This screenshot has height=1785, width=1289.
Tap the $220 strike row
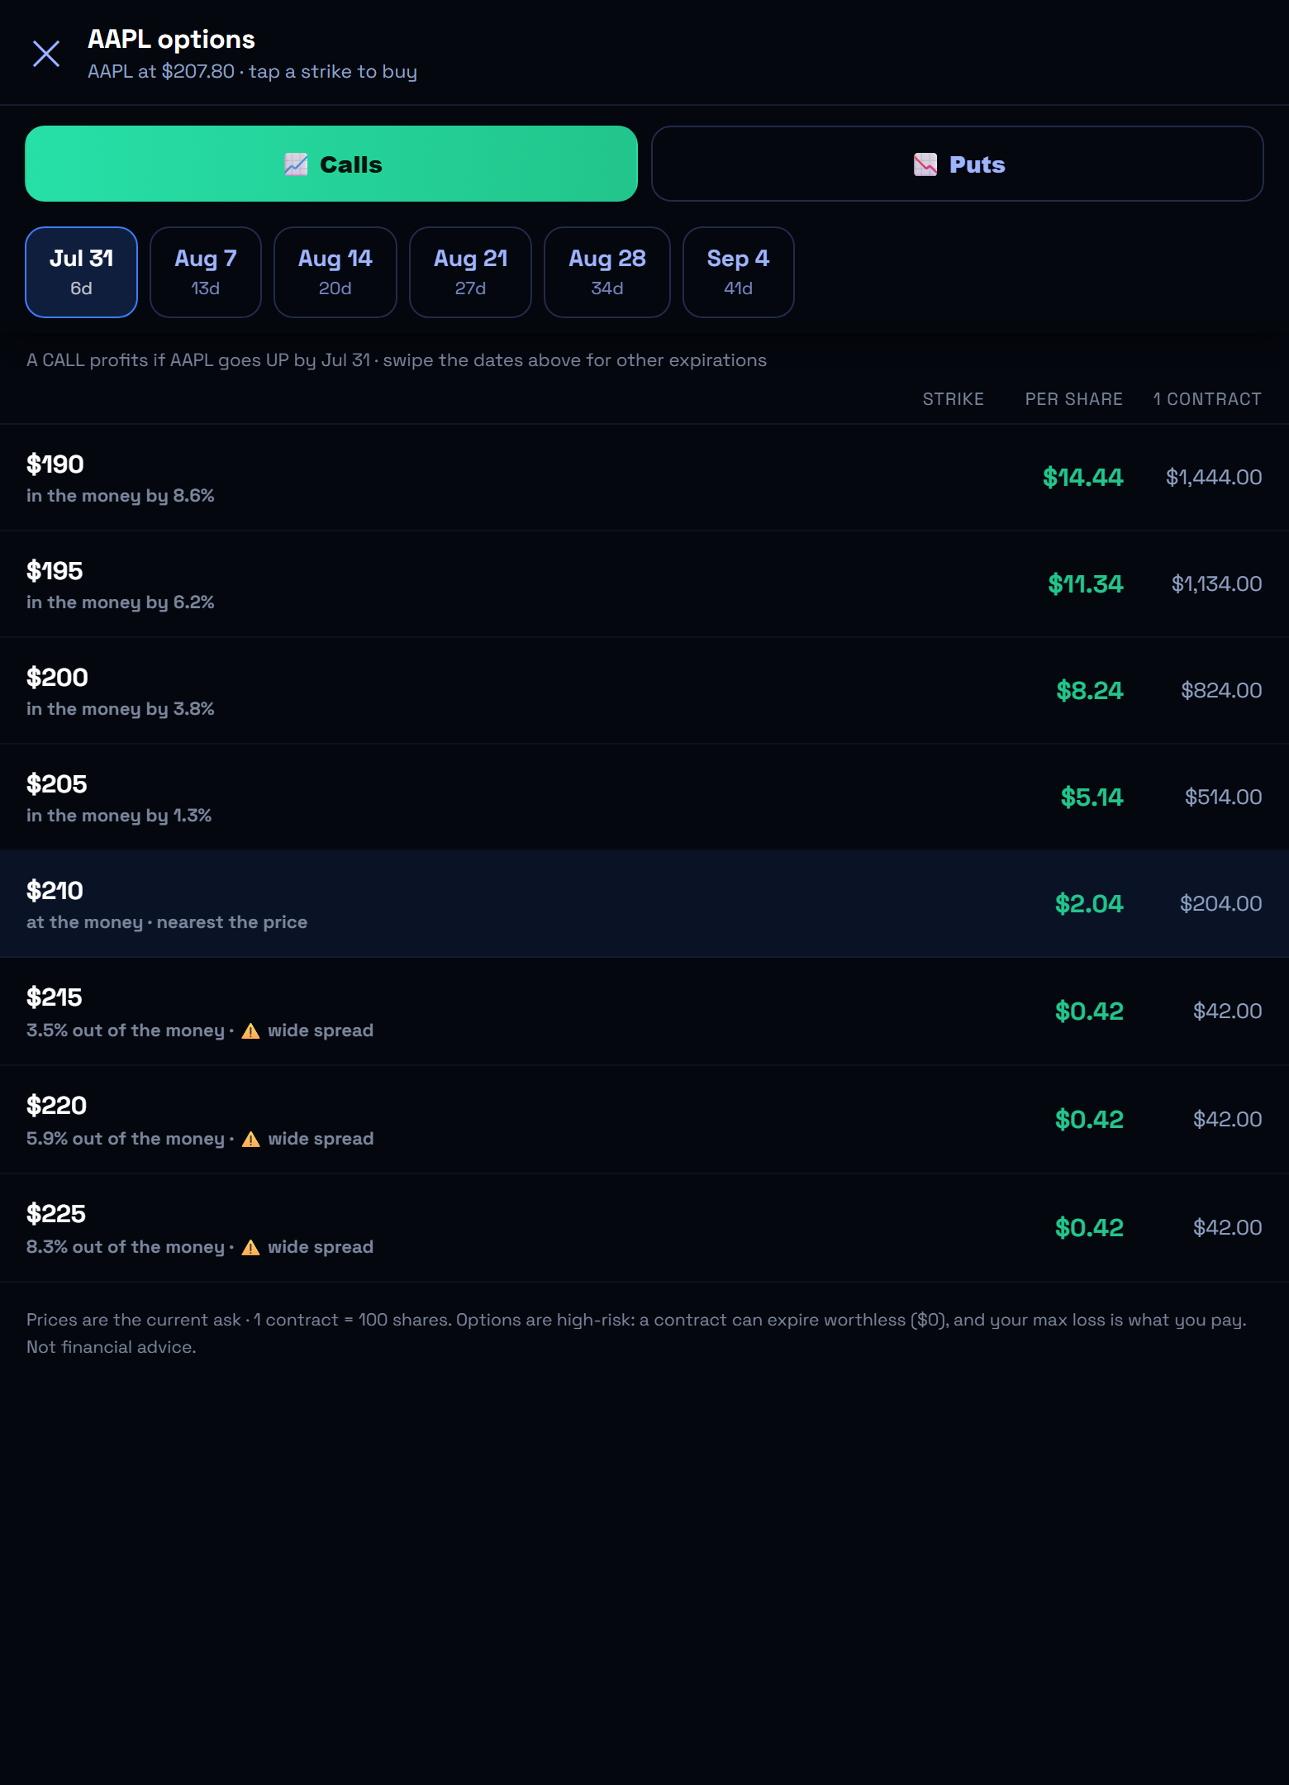click(644, 1120)
